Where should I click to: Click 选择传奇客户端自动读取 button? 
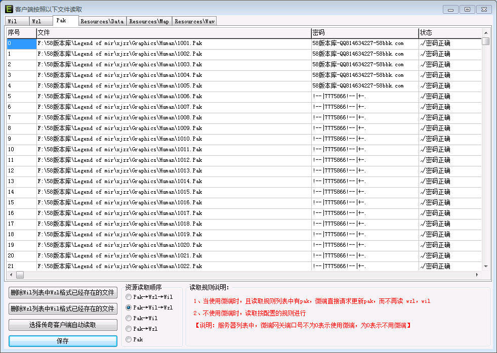click(63, 325)
